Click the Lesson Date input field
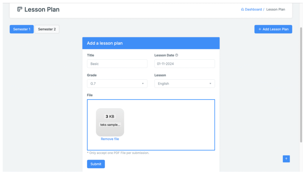 pyautogui.click(x=184, y=64)
